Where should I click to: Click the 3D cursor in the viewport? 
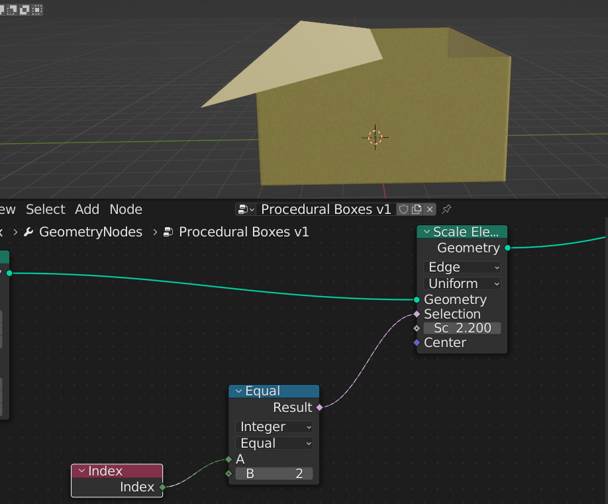pos(375,137)
